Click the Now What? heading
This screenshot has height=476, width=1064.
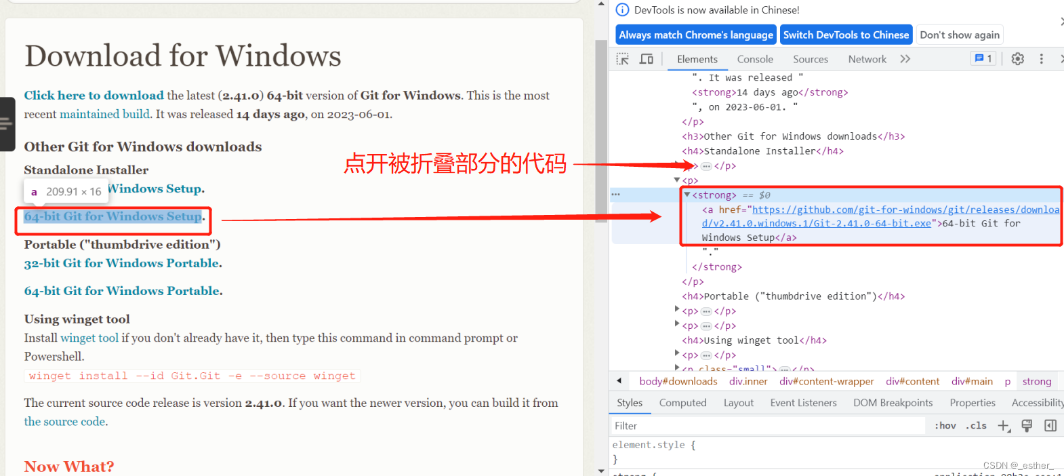click(x=69, y=467)
